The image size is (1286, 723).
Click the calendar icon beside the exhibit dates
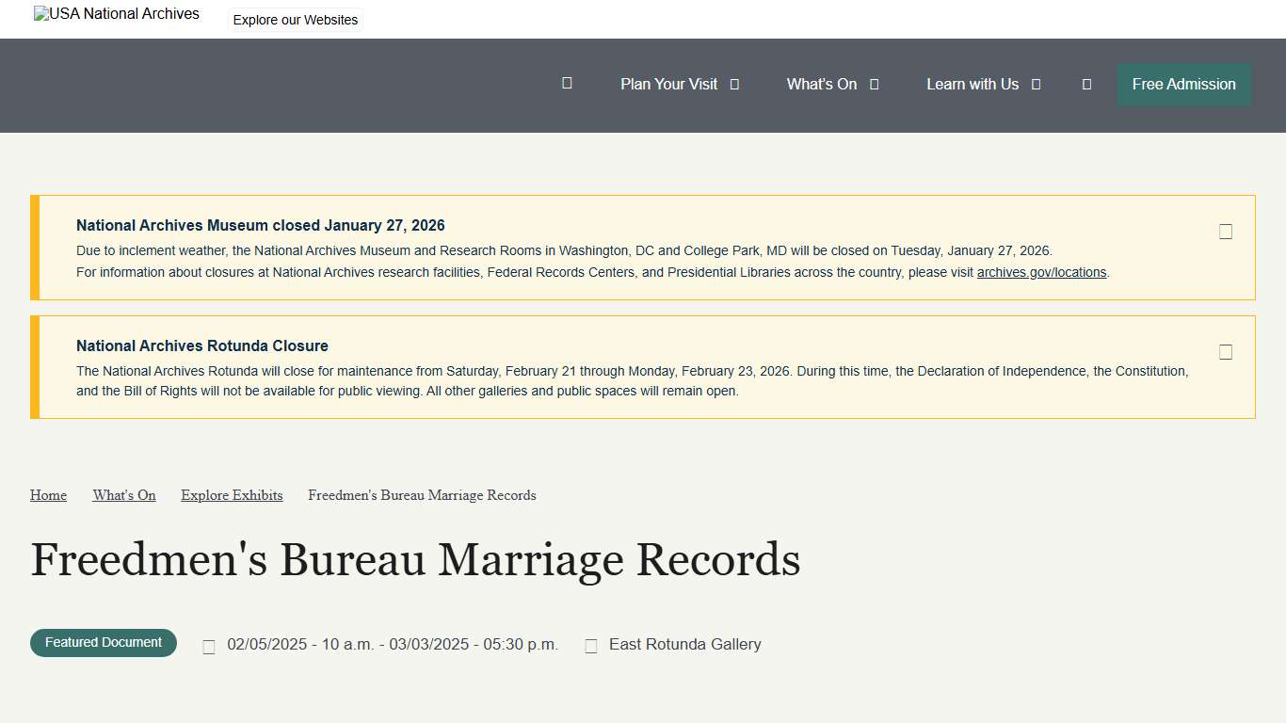tap(208, 646)
